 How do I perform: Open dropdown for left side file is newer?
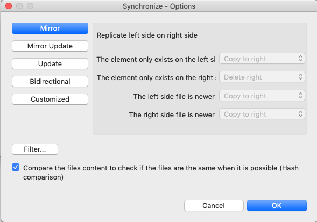[x=262, y=96]
